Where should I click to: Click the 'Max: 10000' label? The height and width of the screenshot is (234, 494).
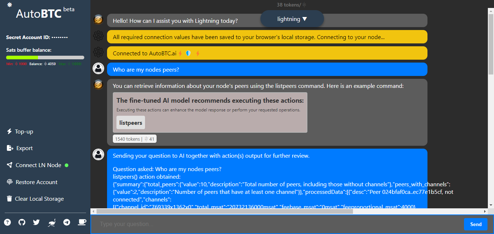(70, 64)
